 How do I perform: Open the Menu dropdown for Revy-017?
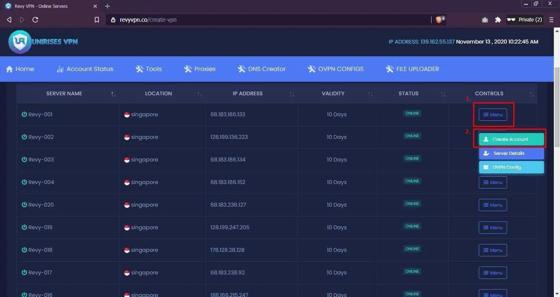coord(493,273)
